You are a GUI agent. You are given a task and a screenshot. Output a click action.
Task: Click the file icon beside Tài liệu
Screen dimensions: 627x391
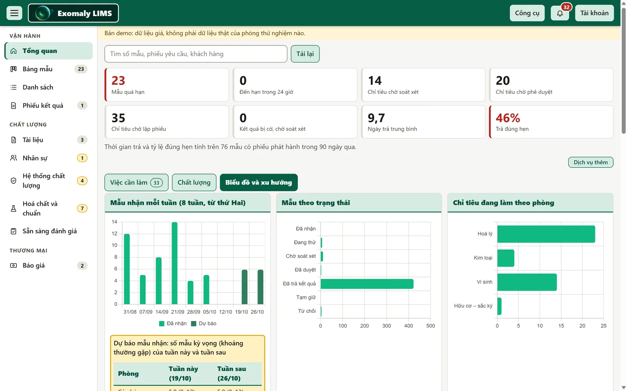(x=14, y=140)
